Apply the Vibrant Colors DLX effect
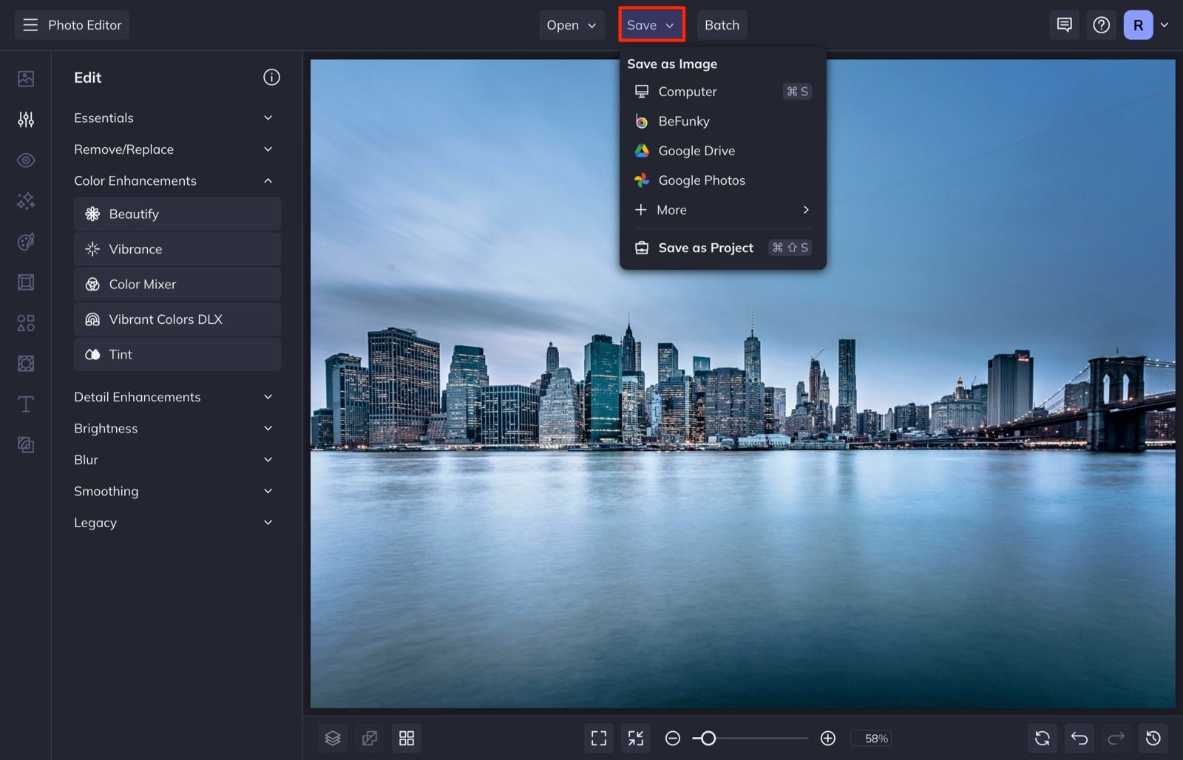 pos(177,319)
